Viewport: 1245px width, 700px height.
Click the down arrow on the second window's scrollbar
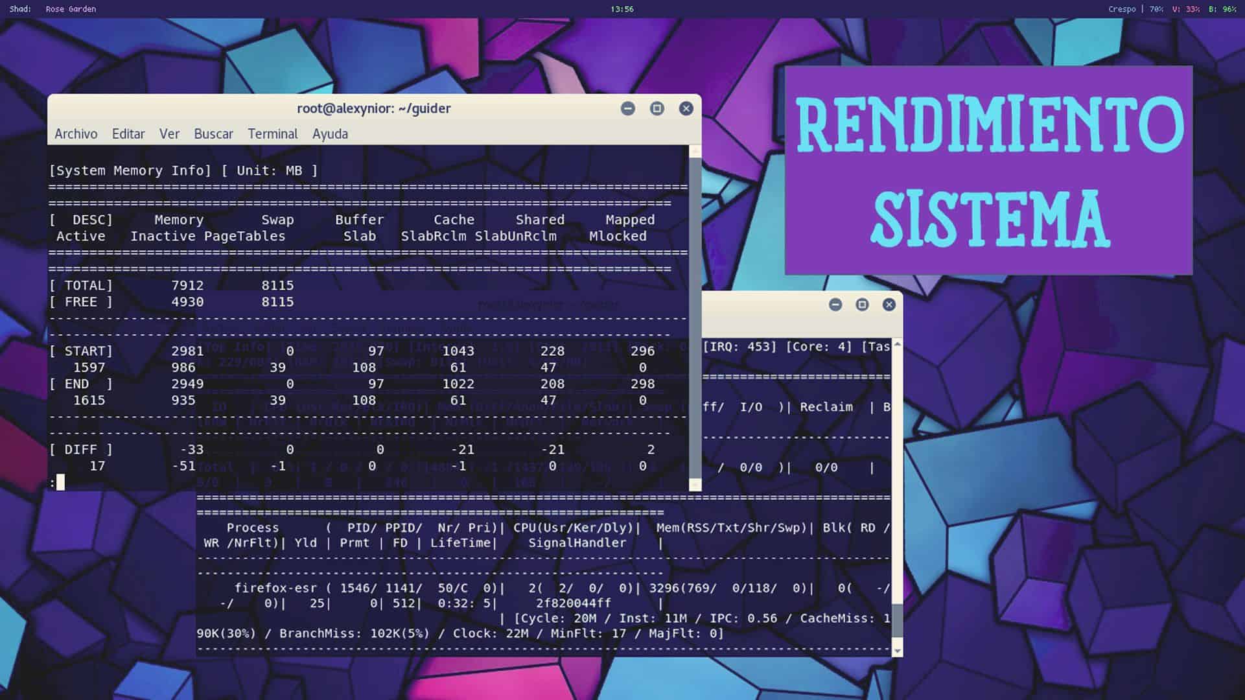click(898, 650)
